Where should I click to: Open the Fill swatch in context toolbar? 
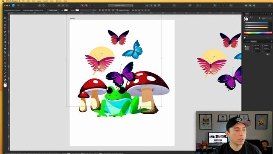tap(66, 10)
